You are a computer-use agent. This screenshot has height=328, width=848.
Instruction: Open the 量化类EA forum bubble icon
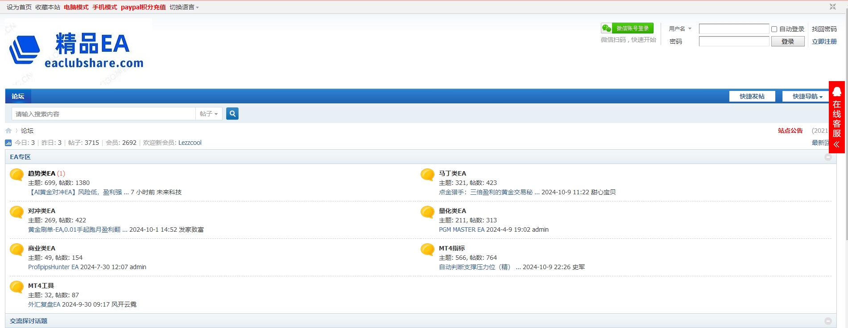point(428,212)
